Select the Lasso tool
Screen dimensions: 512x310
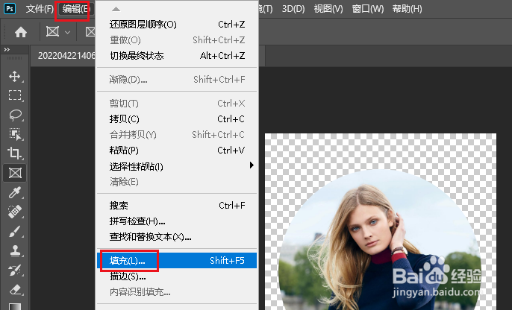click(x=15, y=115)
